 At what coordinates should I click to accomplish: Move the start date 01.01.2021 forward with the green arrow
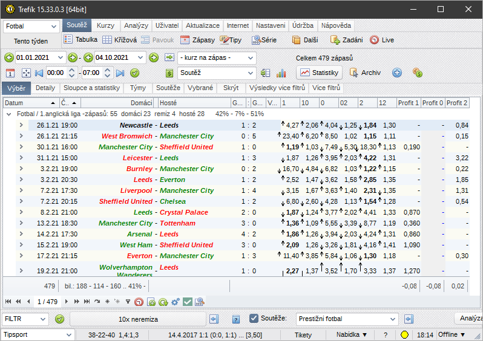click(73, 57)
